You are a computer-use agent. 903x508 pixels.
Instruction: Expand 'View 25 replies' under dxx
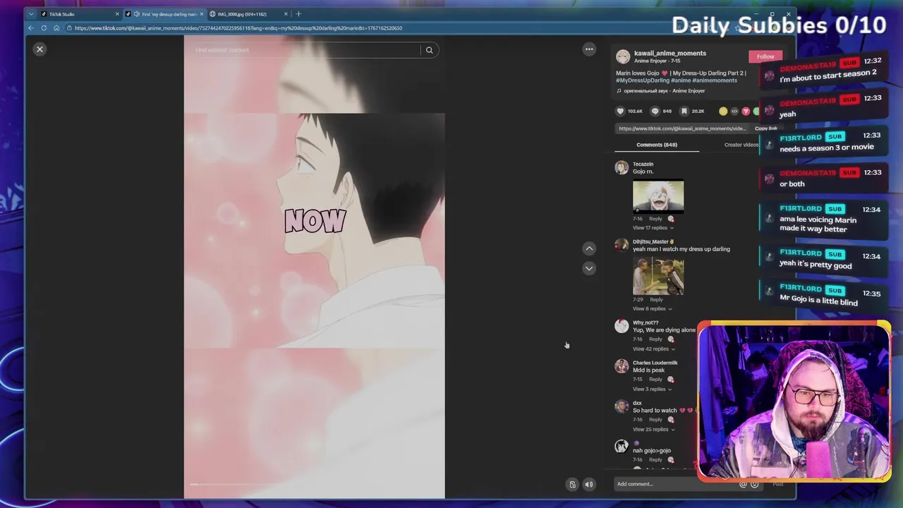(653, 430)
